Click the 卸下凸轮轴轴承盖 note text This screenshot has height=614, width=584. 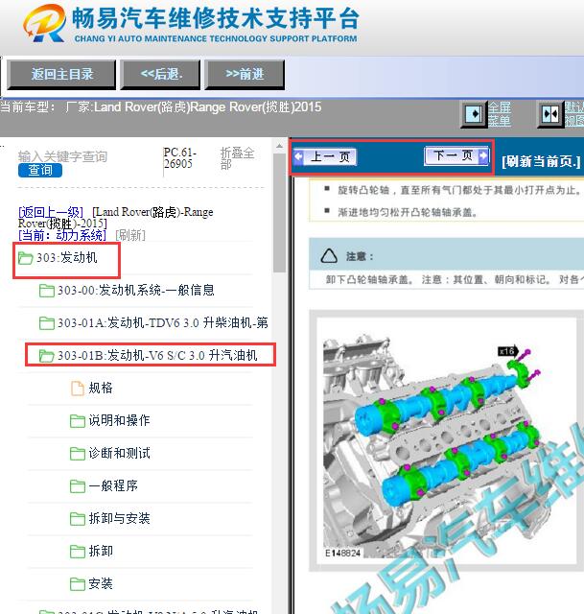point(454,279)
